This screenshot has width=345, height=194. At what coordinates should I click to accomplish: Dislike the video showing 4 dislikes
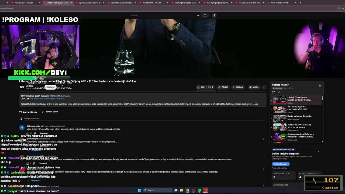click(x=211, y=87)
